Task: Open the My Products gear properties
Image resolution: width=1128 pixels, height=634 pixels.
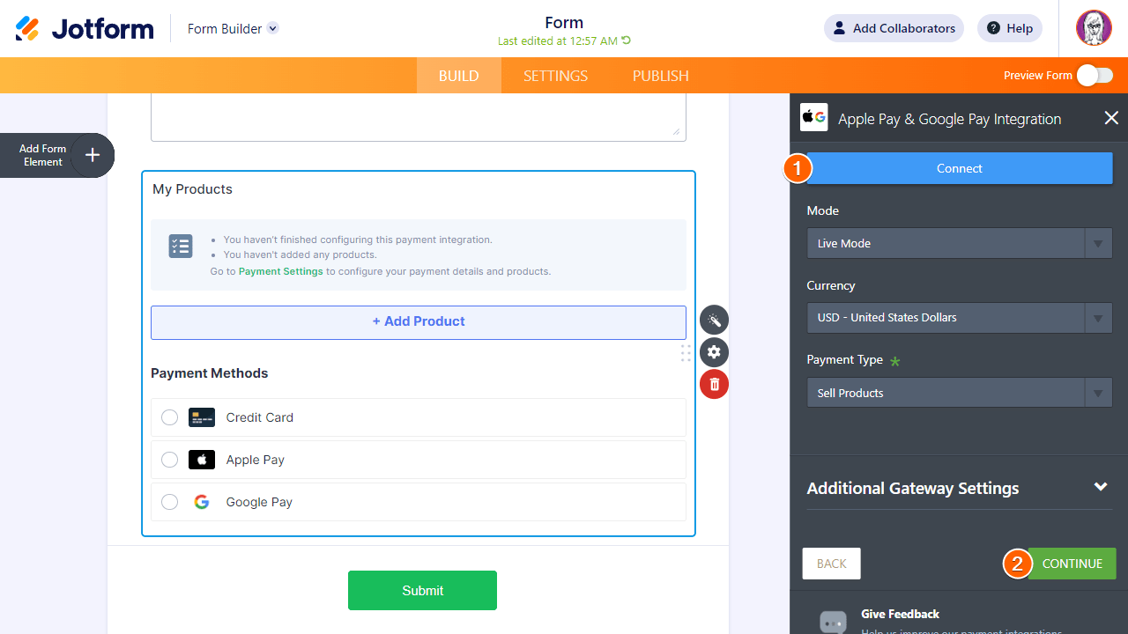Action: pyautogui.click(x=714, y=352)
